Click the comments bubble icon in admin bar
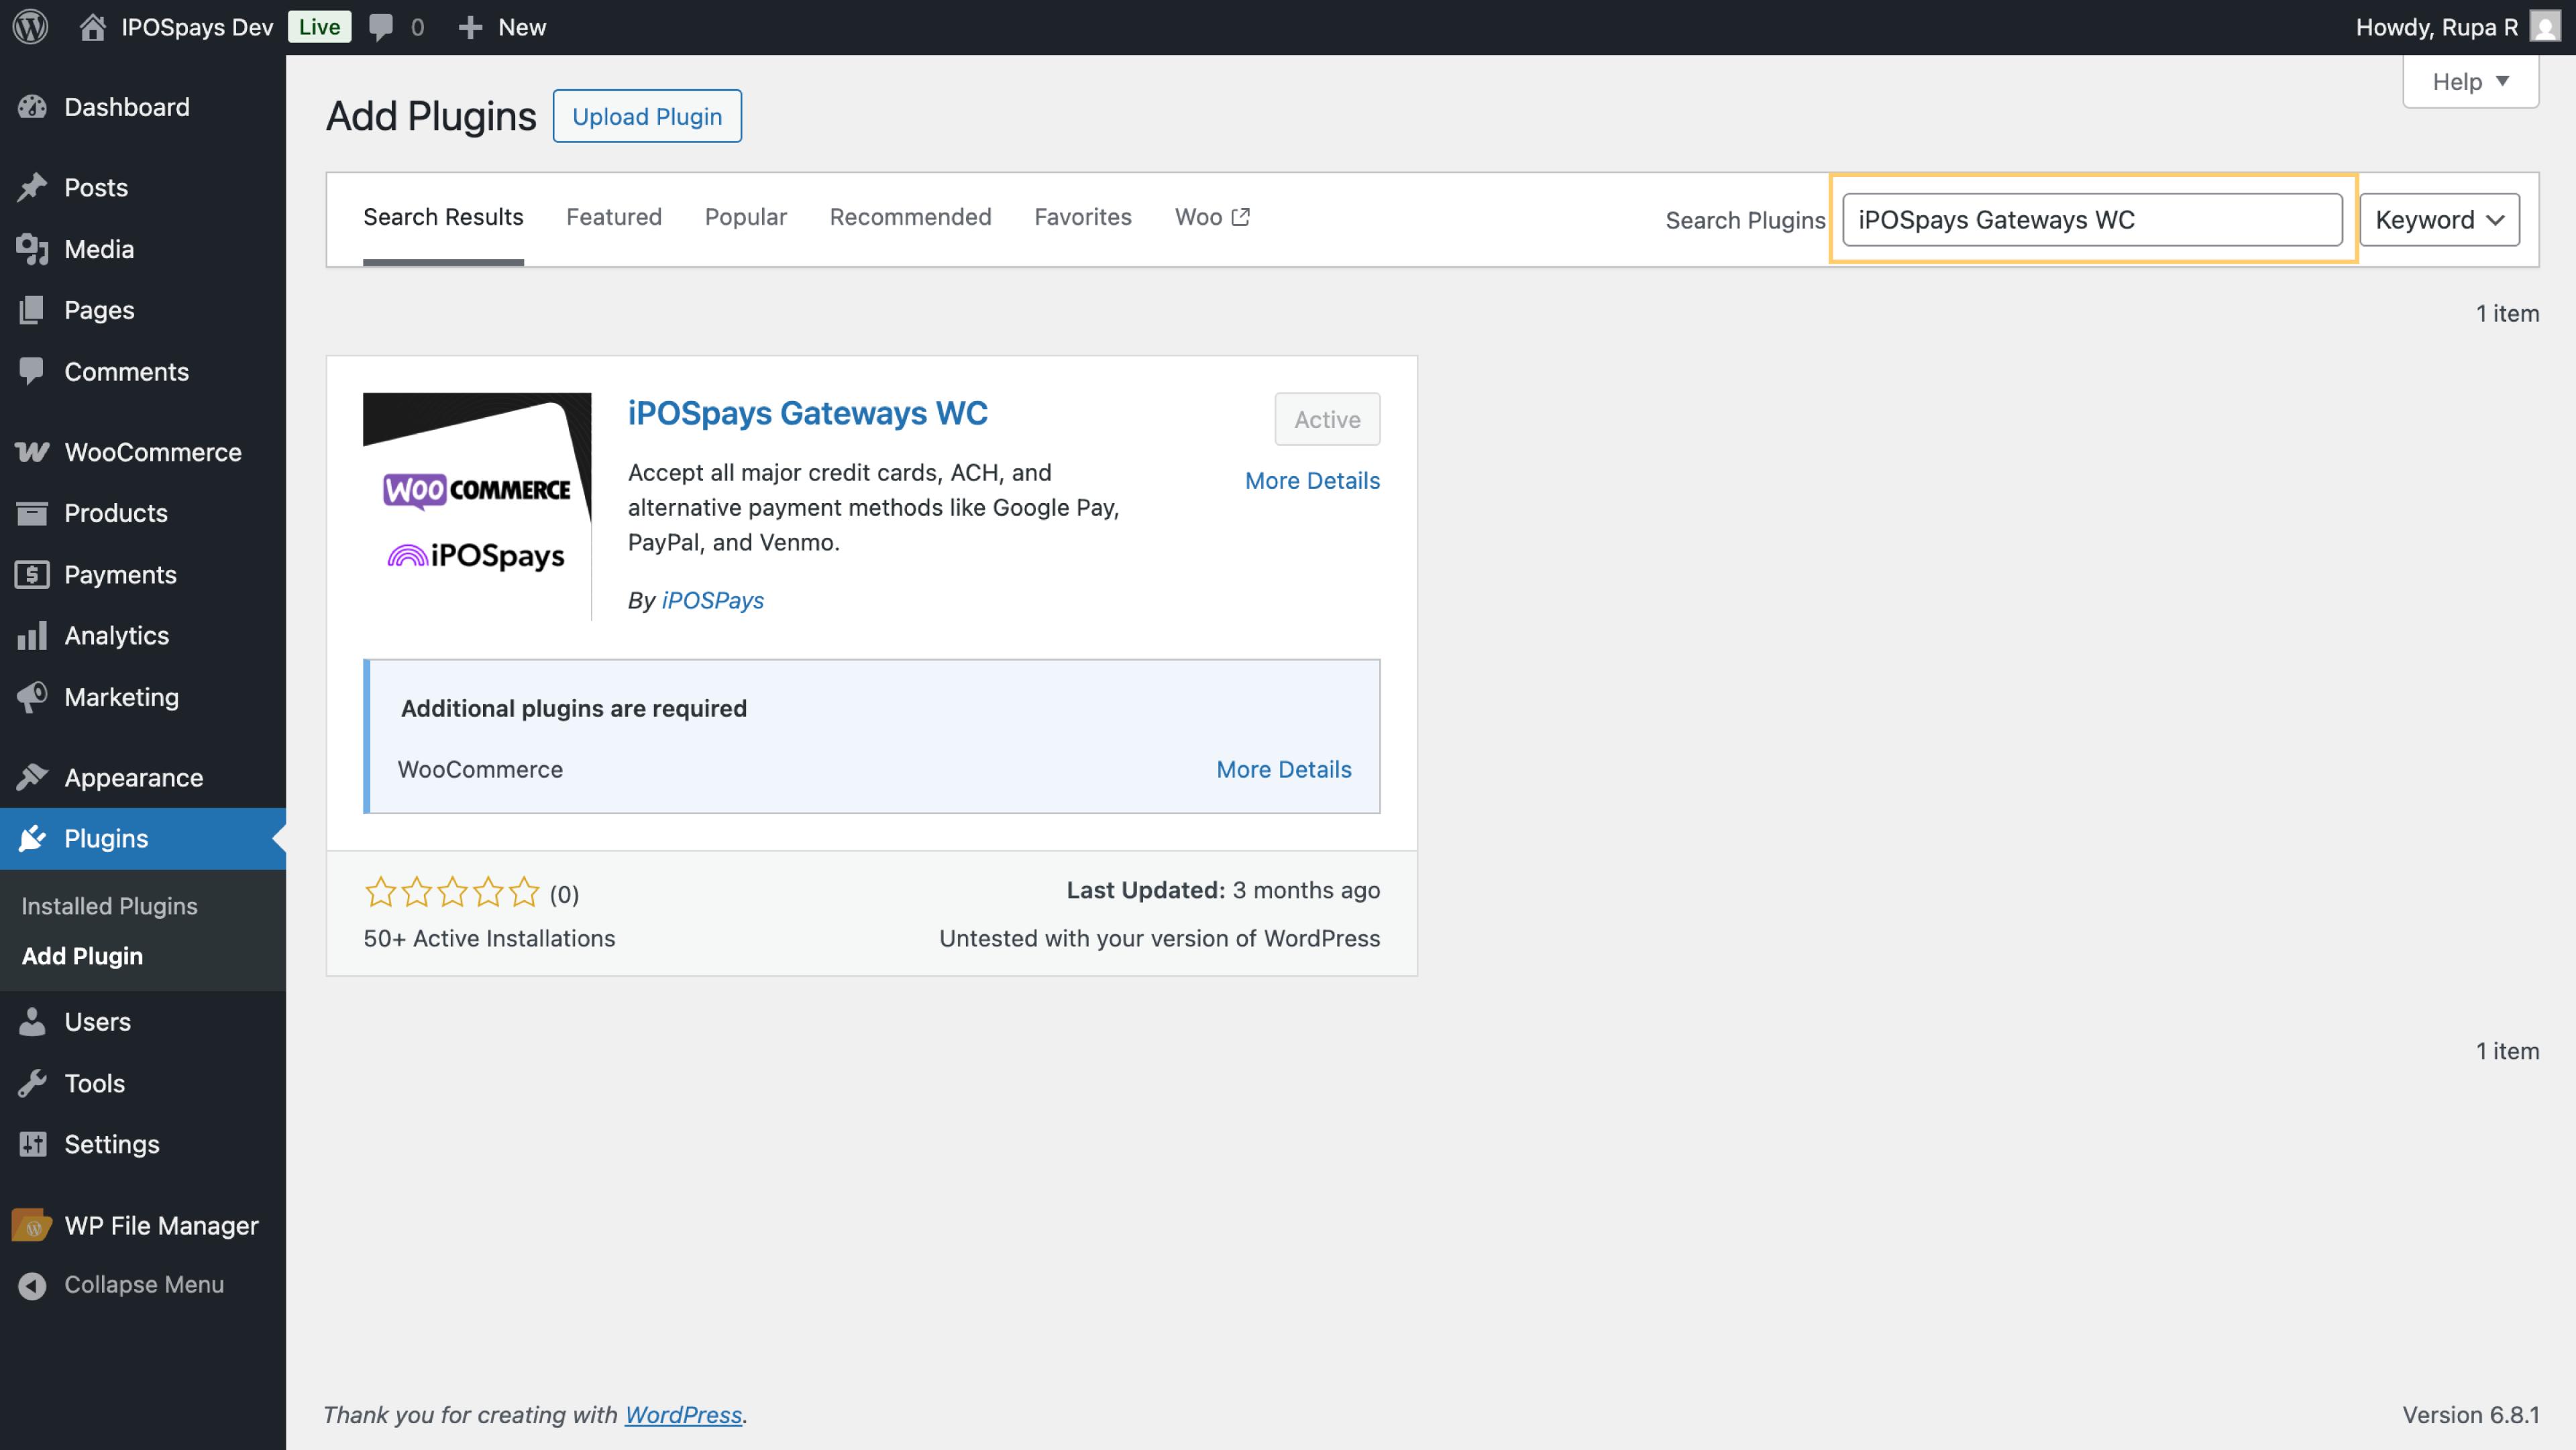2576x1450 pixels. [380, 27]
